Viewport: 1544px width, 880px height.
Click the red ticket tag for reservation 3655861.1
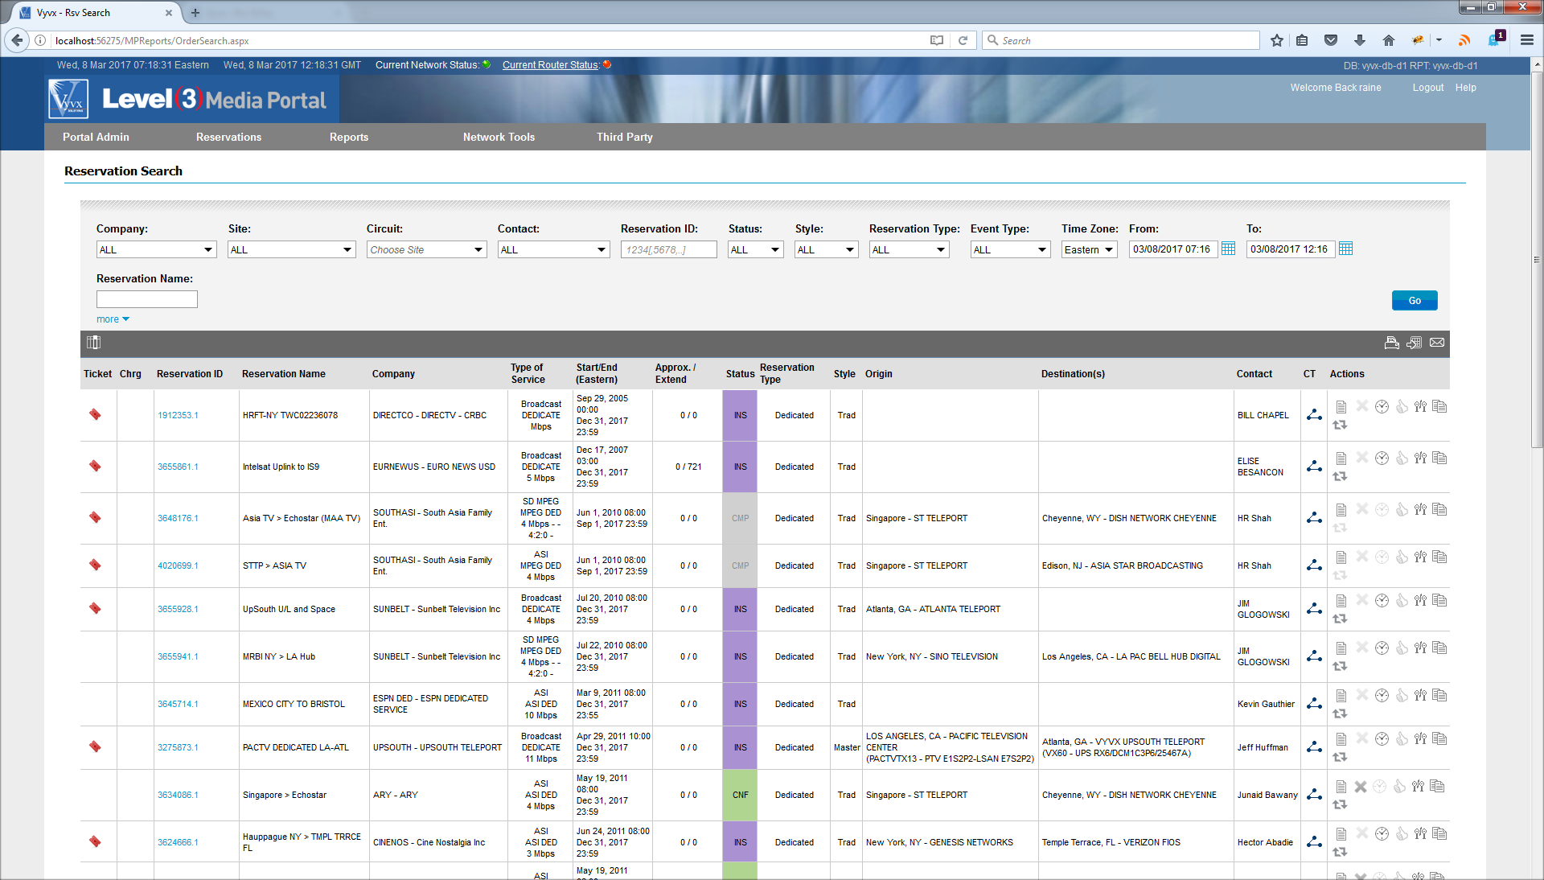[x=95, y=466]
